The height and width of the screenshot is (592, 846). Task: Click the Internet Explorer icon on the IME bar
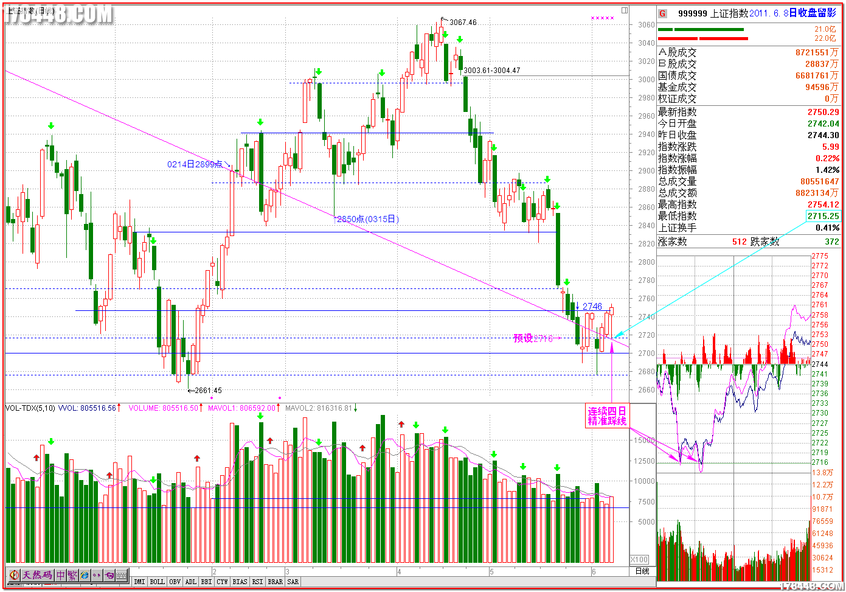(85, 575)
